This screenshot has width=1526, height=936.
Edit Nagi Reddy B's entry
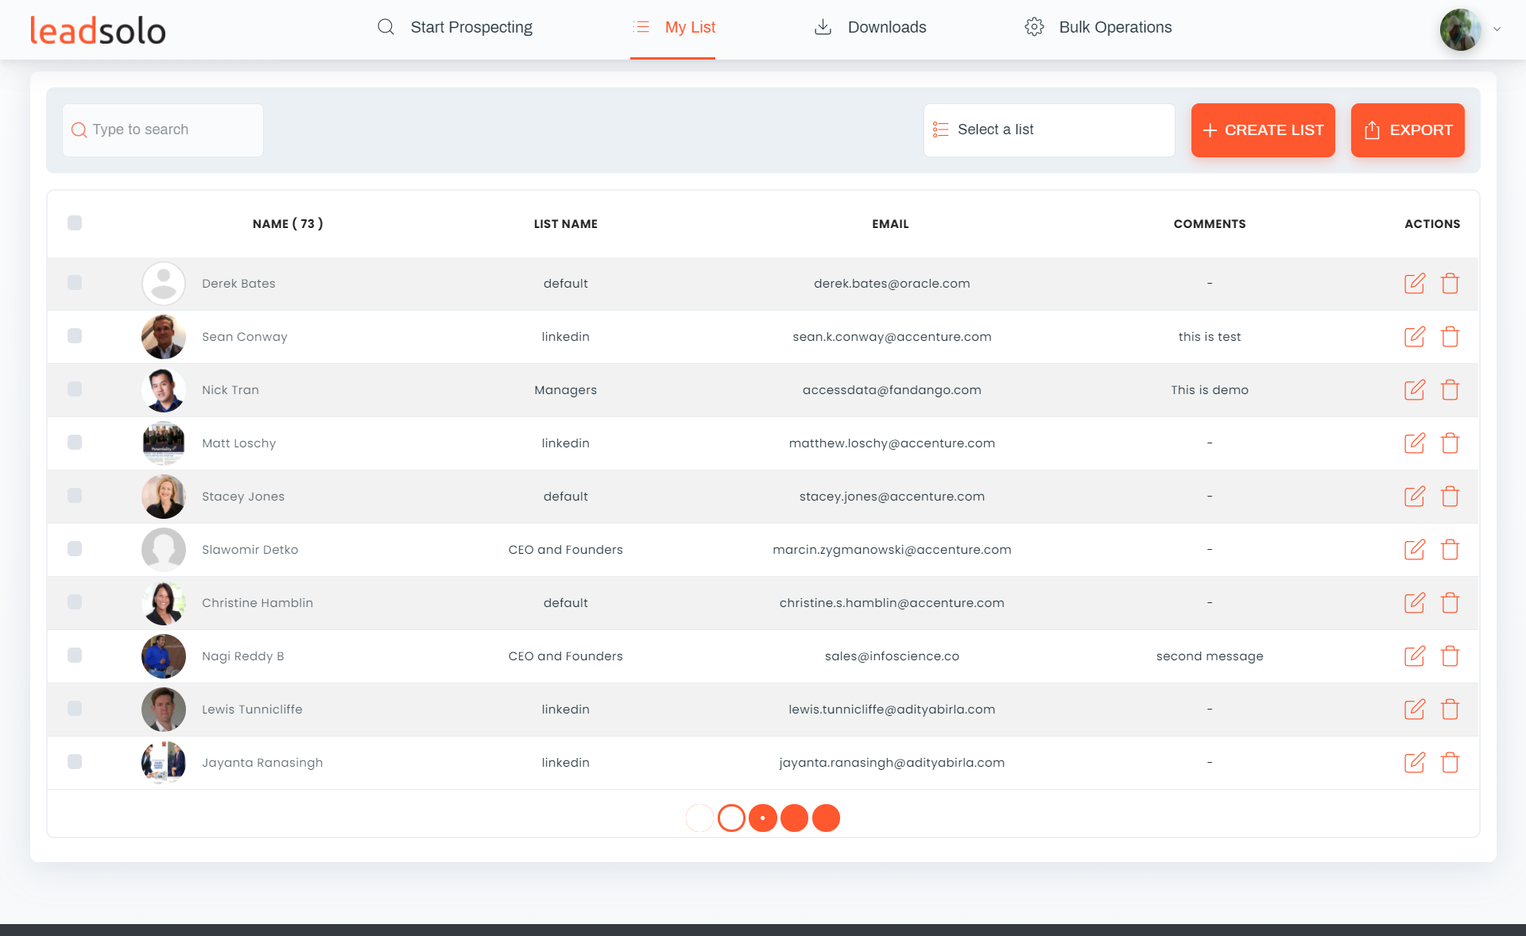tap(1414, 656)
